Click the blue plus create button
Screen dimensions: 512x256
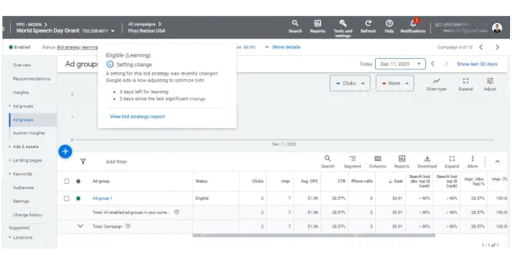click(x=65, y=151)
